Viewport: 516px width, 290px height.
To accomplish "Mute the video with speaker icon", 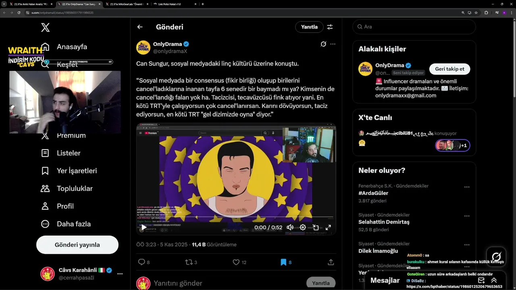I will coord(290,227).
